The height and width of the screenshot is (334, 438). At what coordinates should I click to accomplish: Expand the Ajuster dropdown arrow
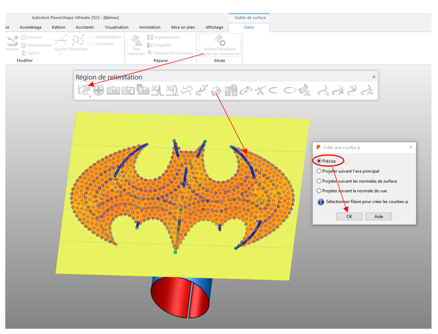[61, 53]
